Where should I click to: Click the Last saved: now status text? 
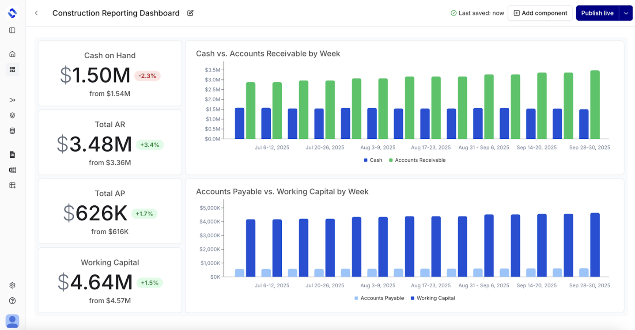tap(481, 13)
